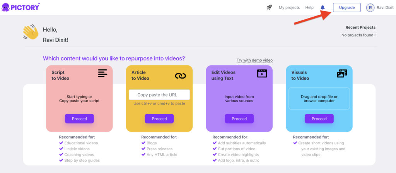The width and height of the screenshot is (396, 173).
Task: Select the Article to Video card title
Action: (x=140, y=75)
